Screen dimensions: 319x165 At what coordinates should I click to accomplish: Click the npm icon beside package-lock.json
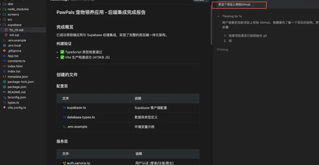pos(4,82)
